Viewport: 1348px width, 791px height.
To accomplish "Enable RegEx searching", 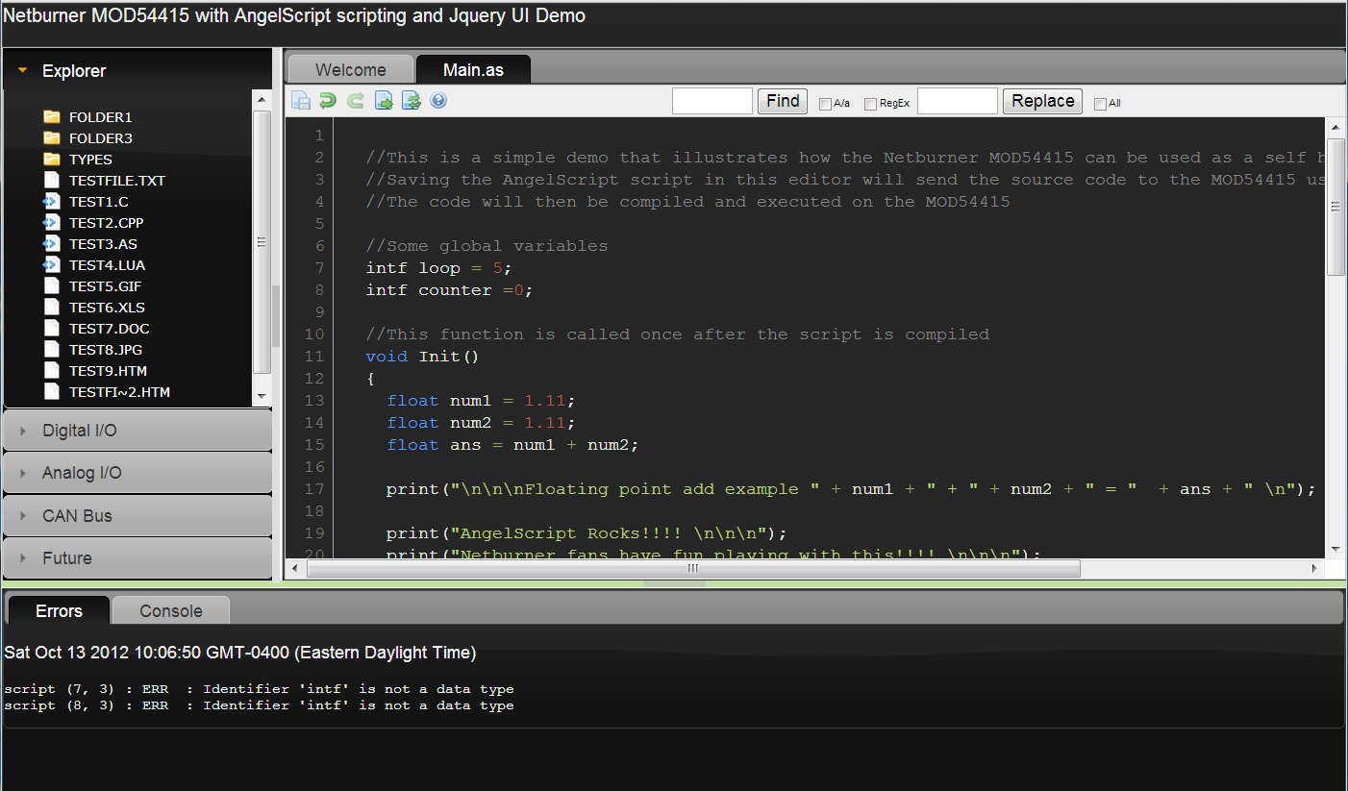I will (x=870, y=103).
